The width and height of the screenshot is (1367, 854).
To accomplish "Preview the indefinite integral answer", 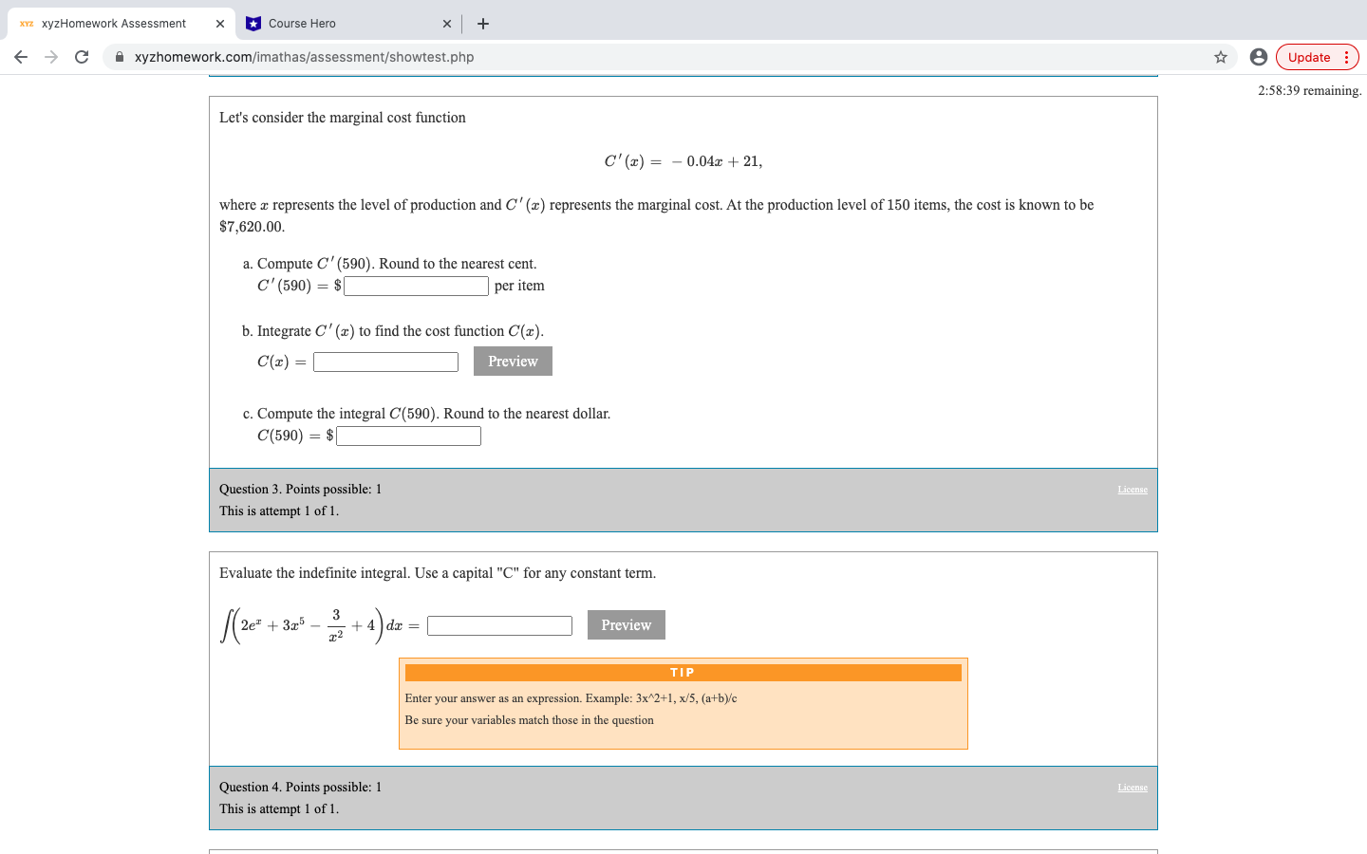I will coord(626,624).
